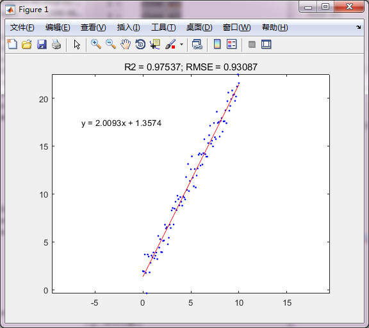
Task: Select the Edit Plot arrow tool
Action: click(77, 44)
